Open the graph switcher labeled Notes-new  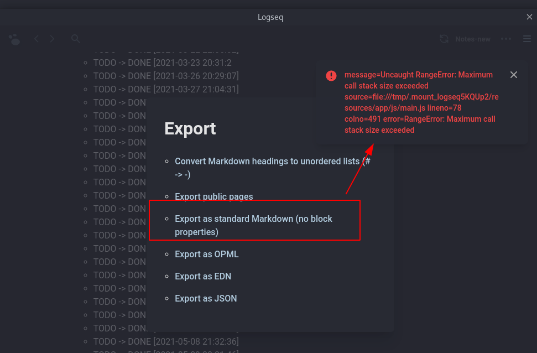click(x=473, y=39)
